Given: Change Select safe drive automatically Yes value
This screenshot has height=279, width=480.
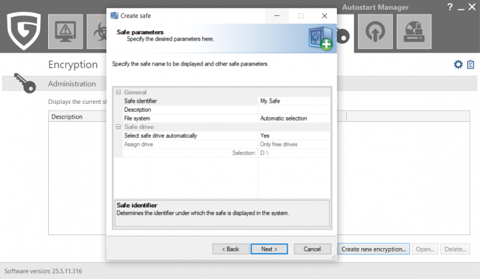Looking at the screenshot, I should click(294, 136).
